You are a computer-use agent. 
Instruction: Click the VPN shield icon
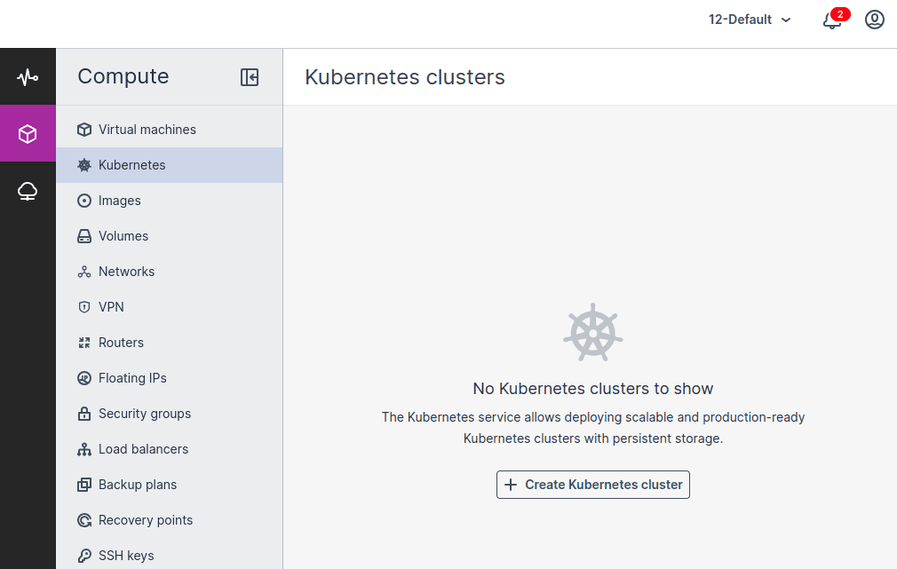tap(84, 307)
